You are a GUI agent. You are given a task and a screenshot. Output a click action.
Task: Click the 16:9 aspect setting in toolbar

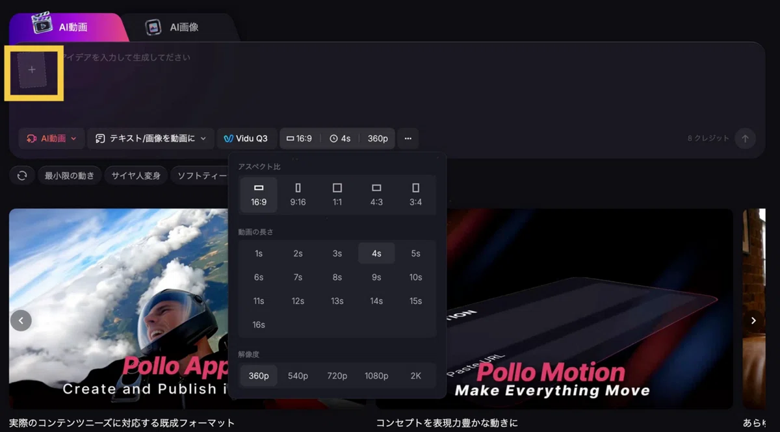tap(300, 138)
